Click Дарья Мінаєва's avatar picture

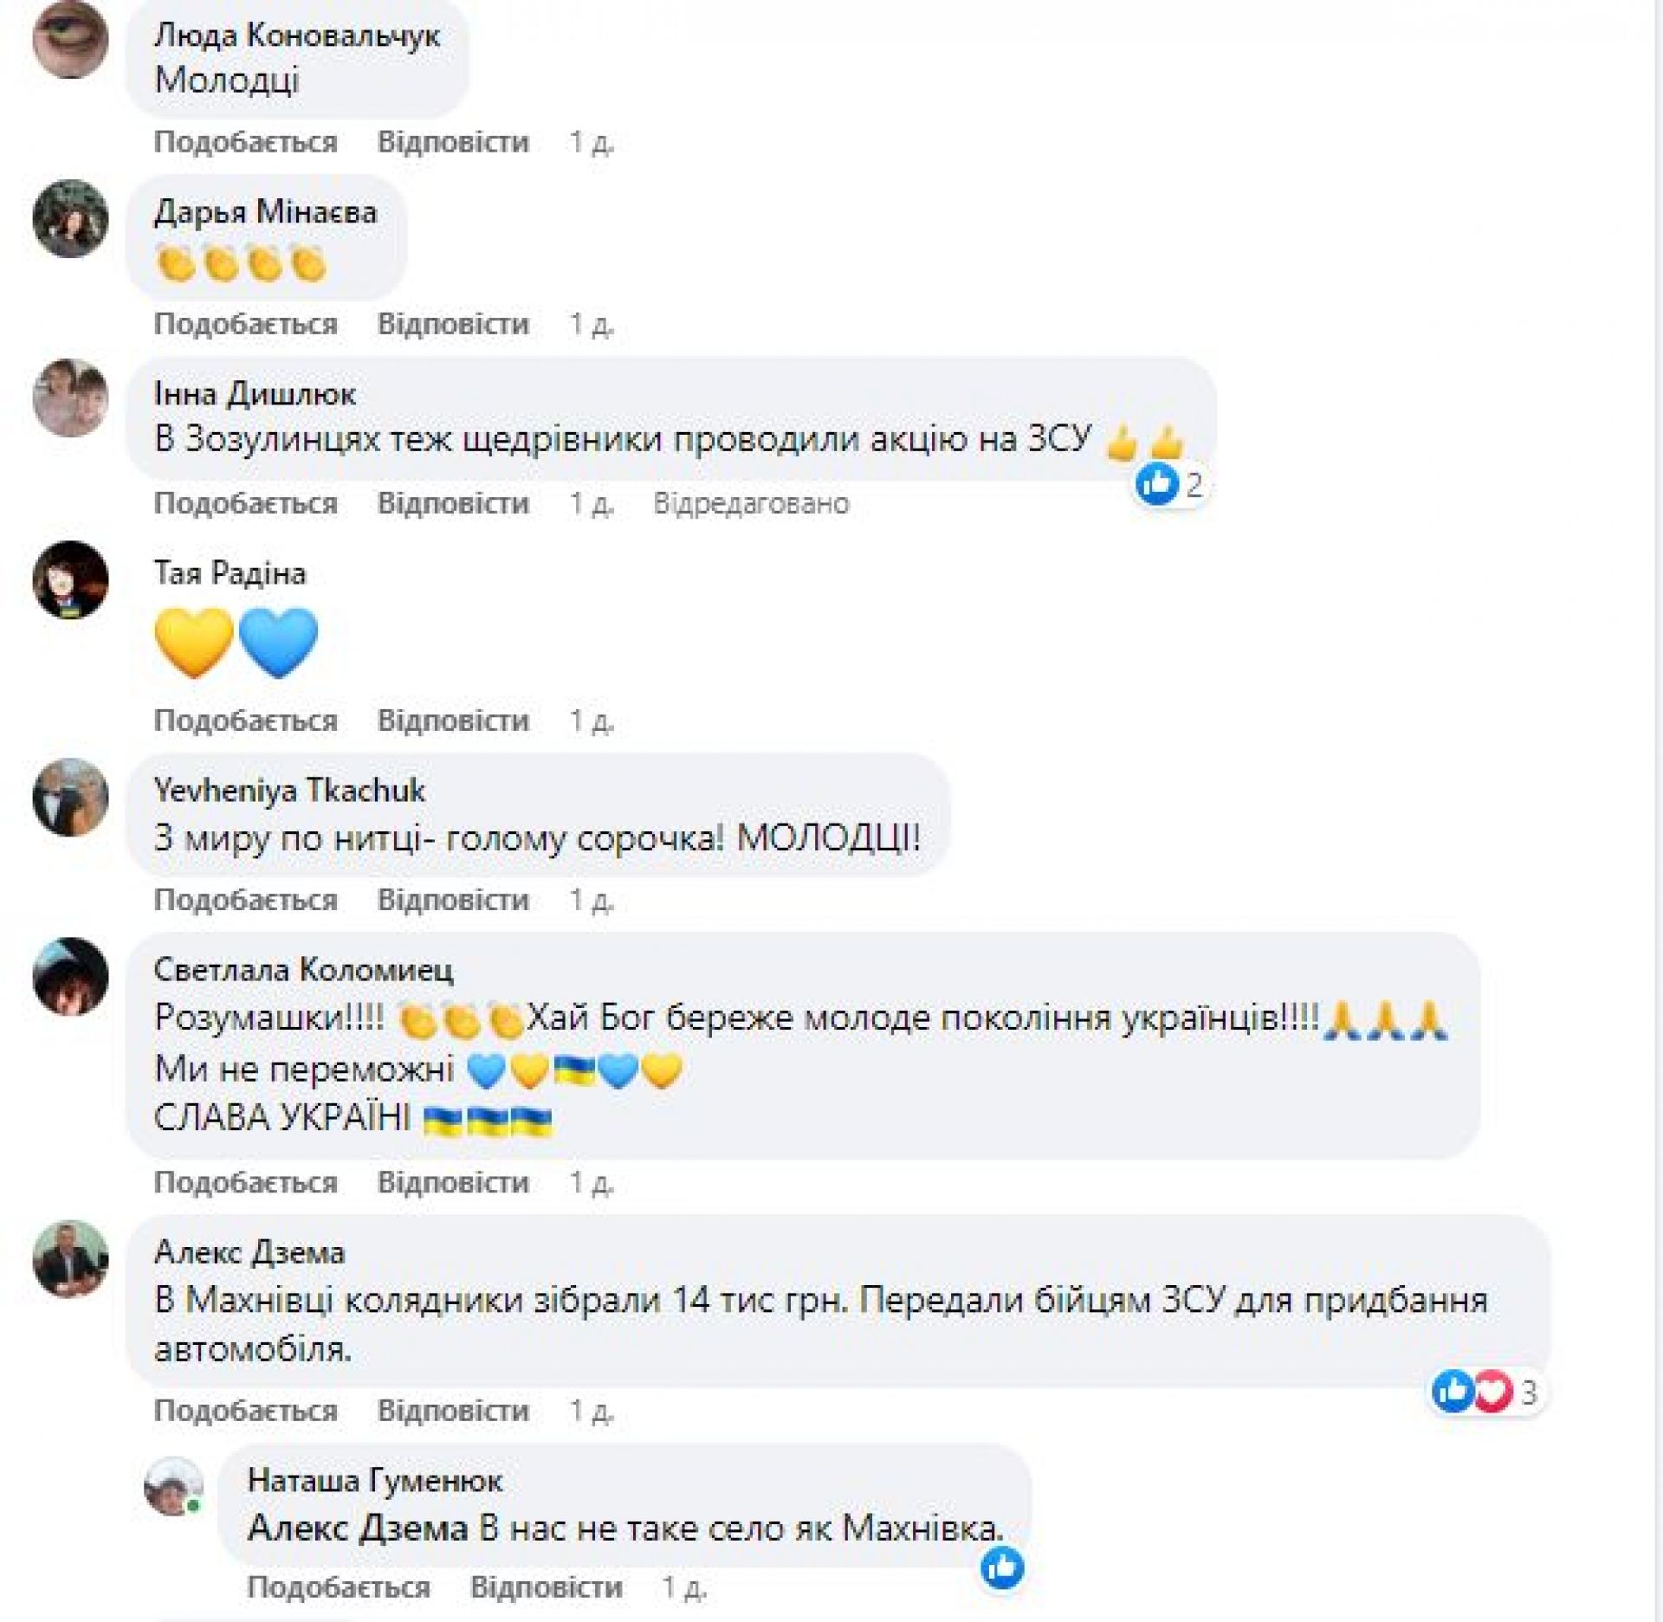click(70, 218)
